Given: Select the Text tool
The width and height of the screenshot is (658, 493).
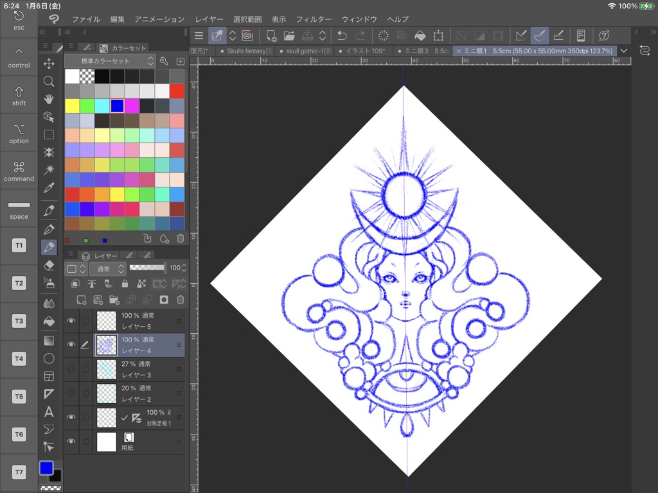Looking at the screenshot, I should (x=49, y=411).
